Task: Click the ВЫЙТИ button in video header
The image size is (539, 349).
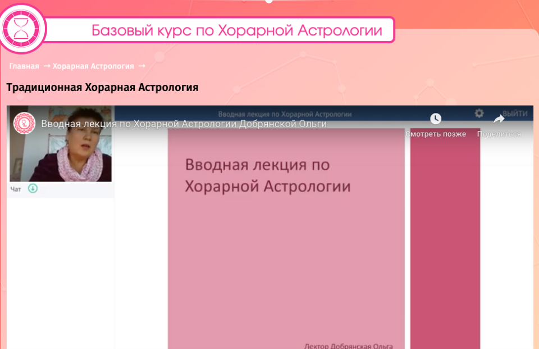Action: [x=515, y=114]
